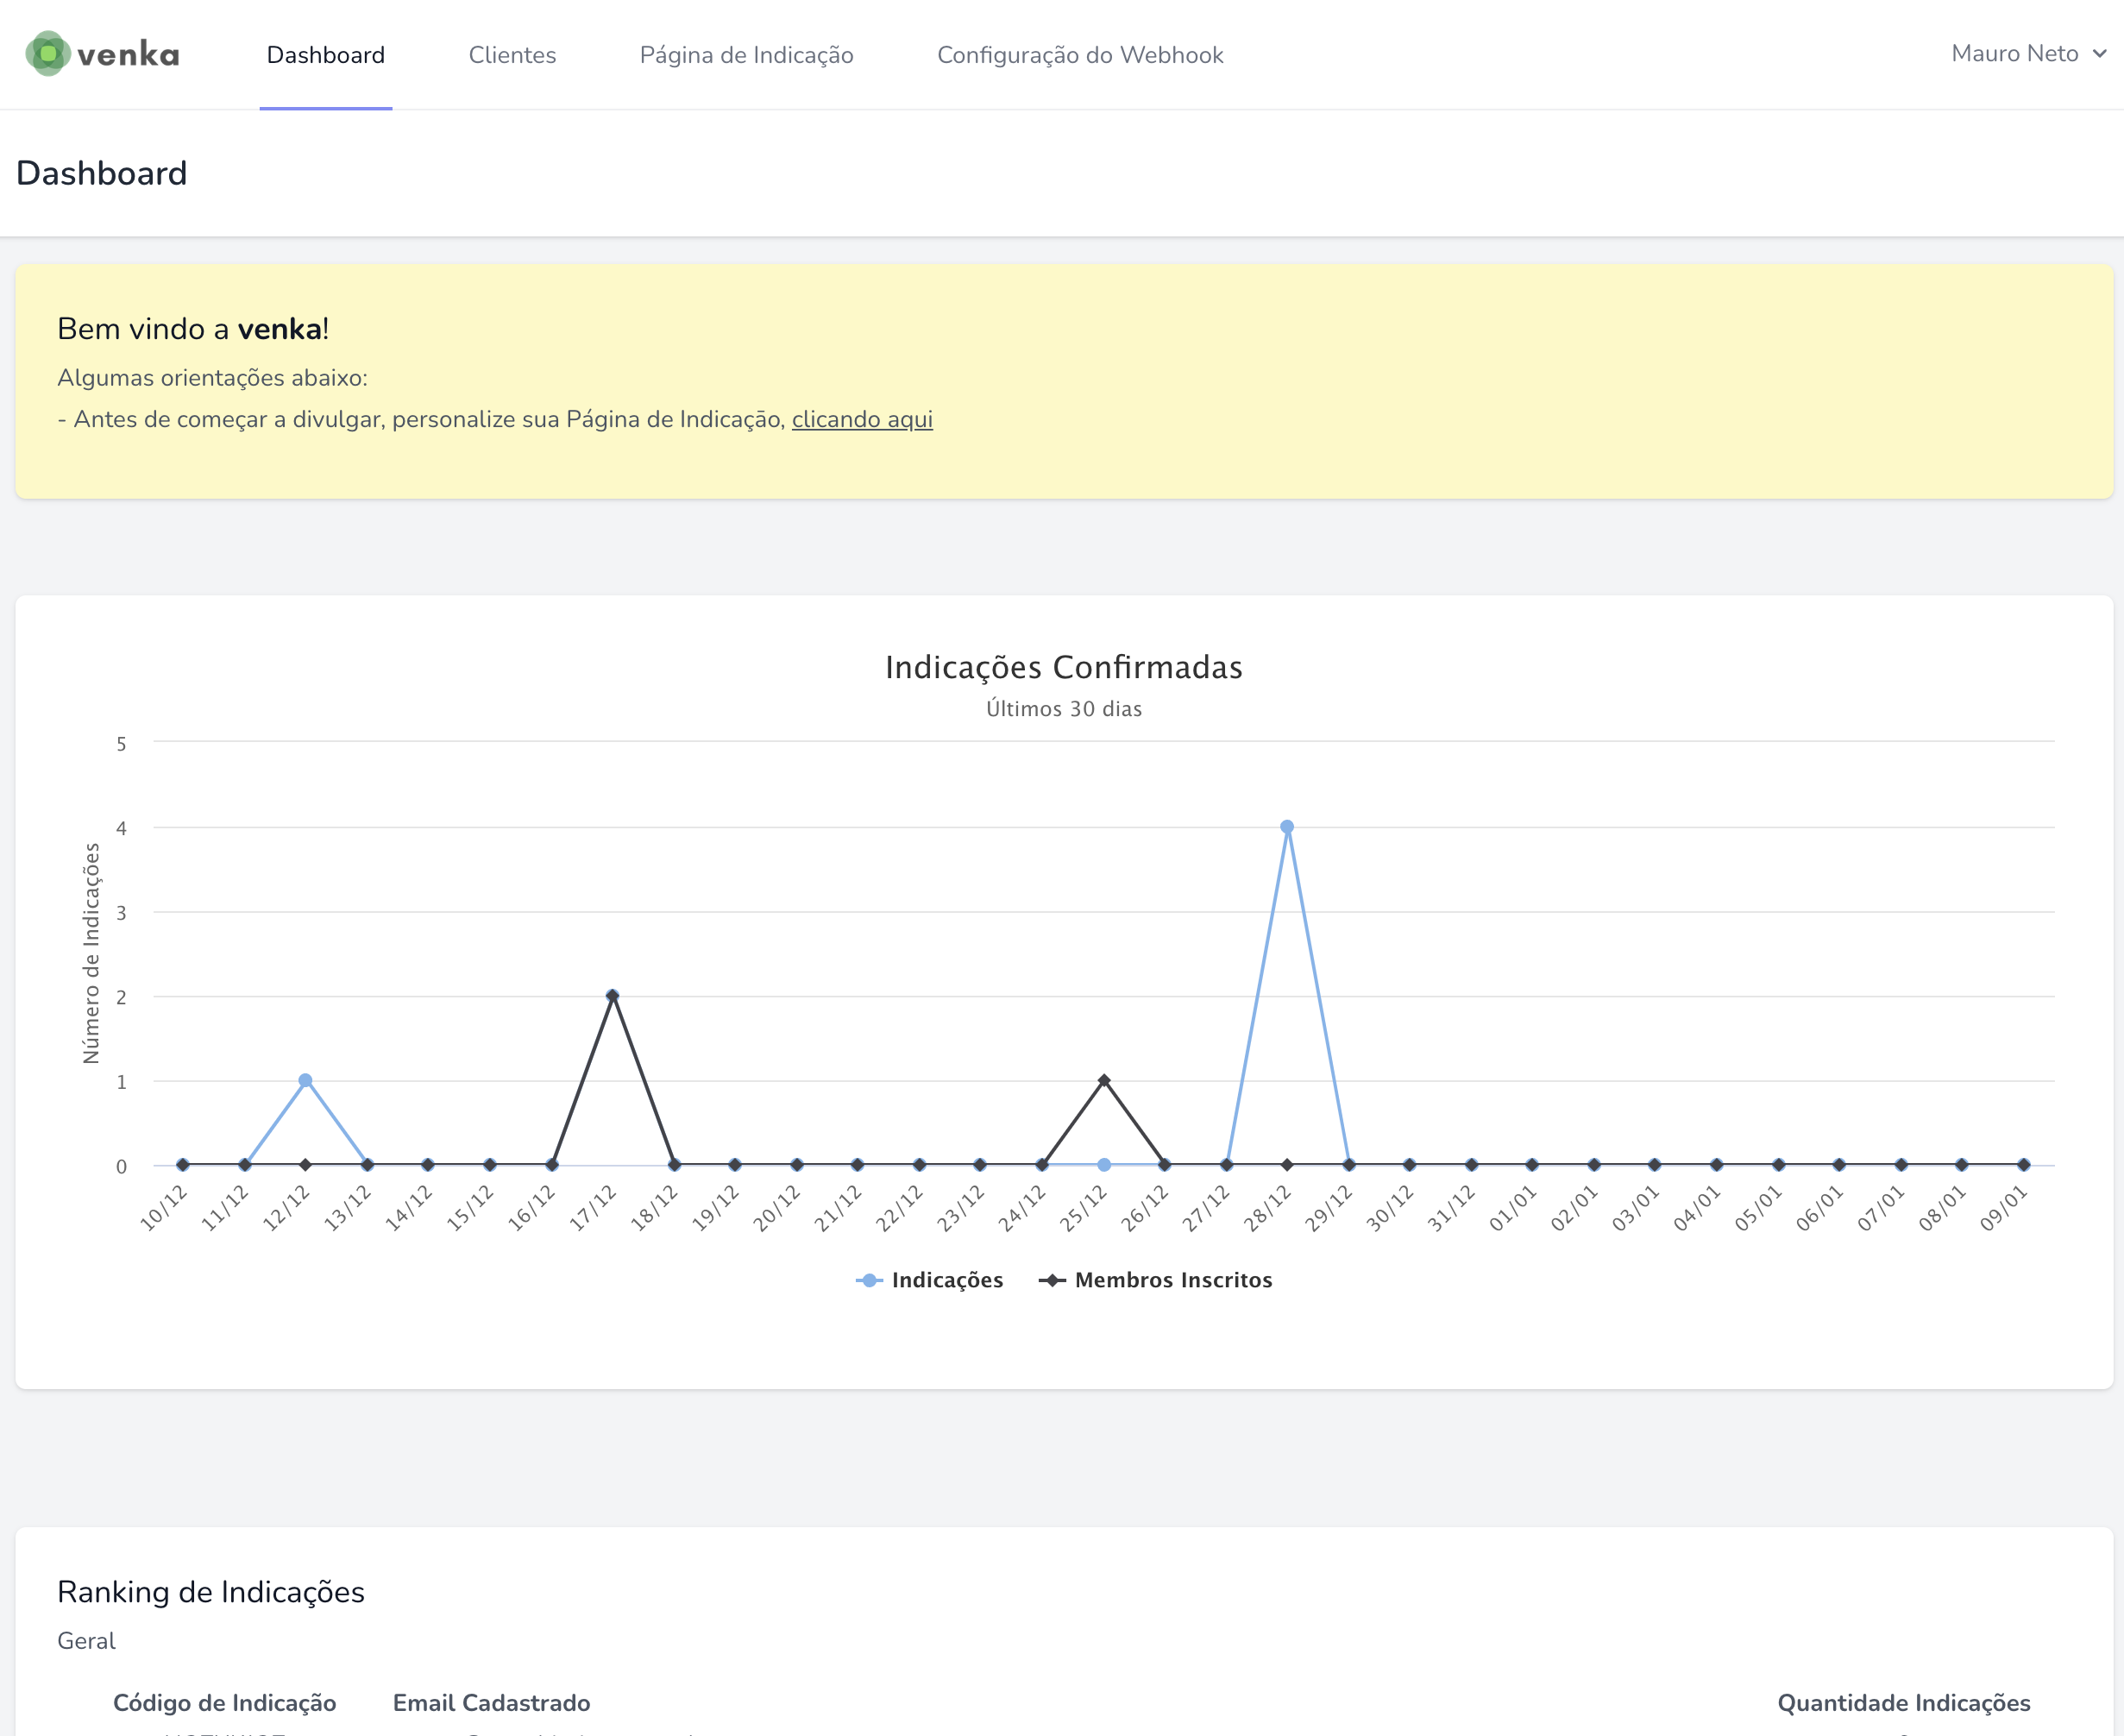This screenshot has height=1736, width=2124.
Task: Click the y-axis value '5'
Action: point(121,744)
